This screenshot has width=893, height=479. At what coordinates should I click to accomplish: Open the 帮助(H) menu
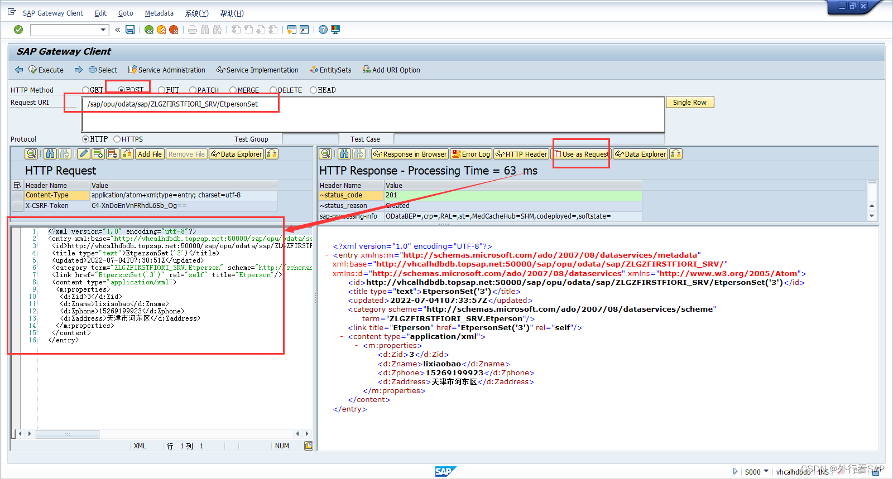pyautogui.click(x=232, y=13)
